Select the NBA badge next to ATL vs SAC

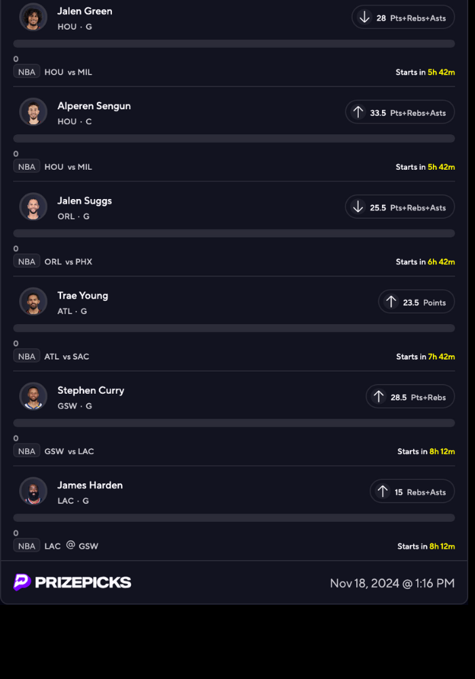(x=26, y=356)
